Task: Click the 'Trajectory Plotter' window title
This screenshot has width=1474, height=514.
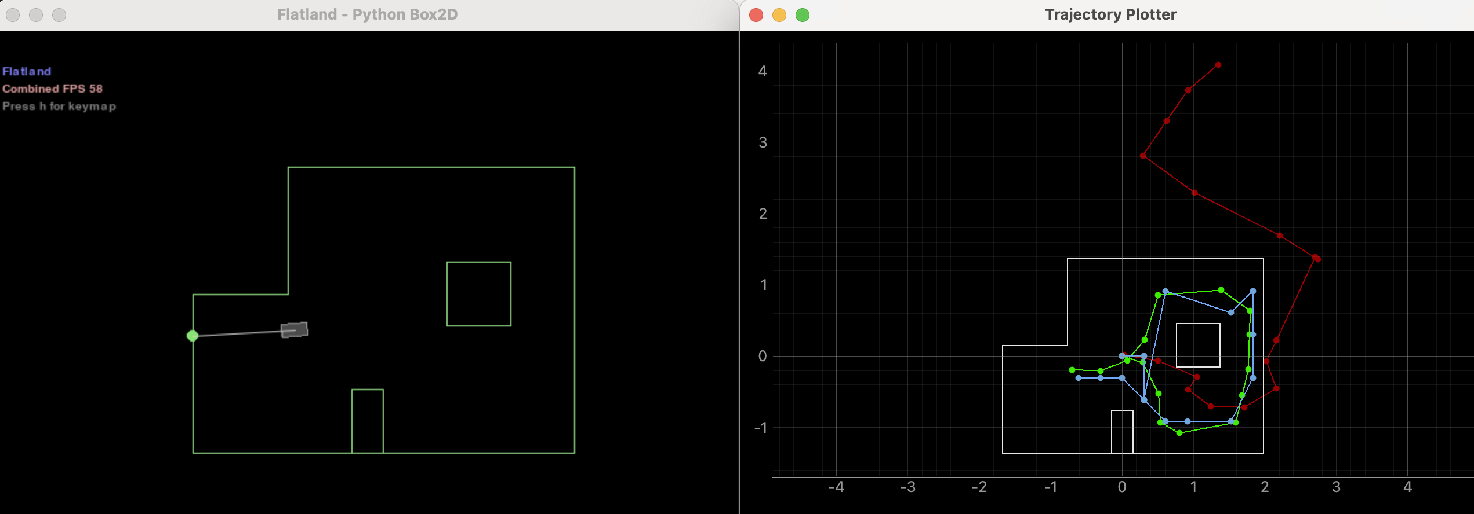Action: click(x=1110, y=14)
